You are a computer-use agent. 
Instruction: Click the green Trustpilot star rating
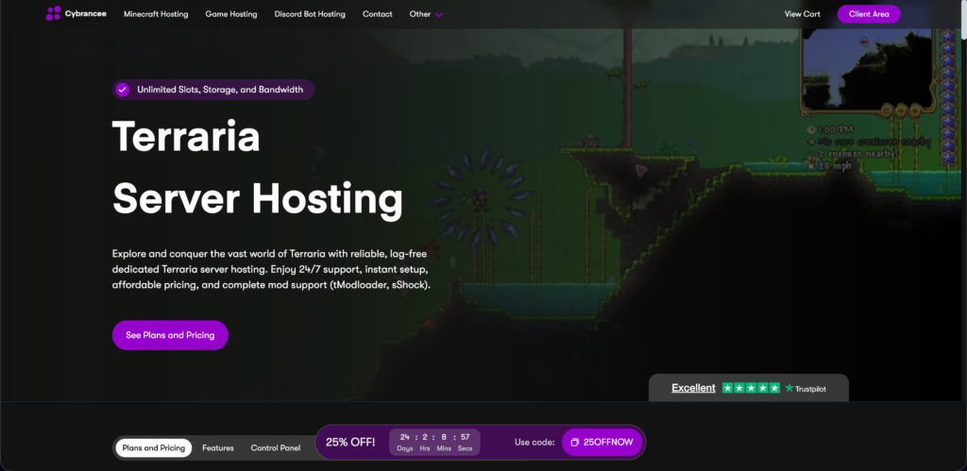[751, 388]
